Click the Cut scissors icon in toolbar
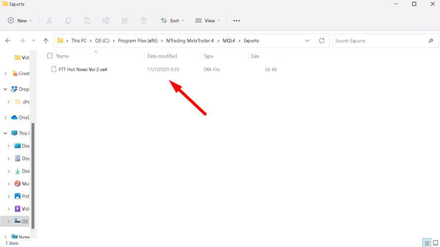The height and width of the screenshot is (247, 440). tap(49, 21)
